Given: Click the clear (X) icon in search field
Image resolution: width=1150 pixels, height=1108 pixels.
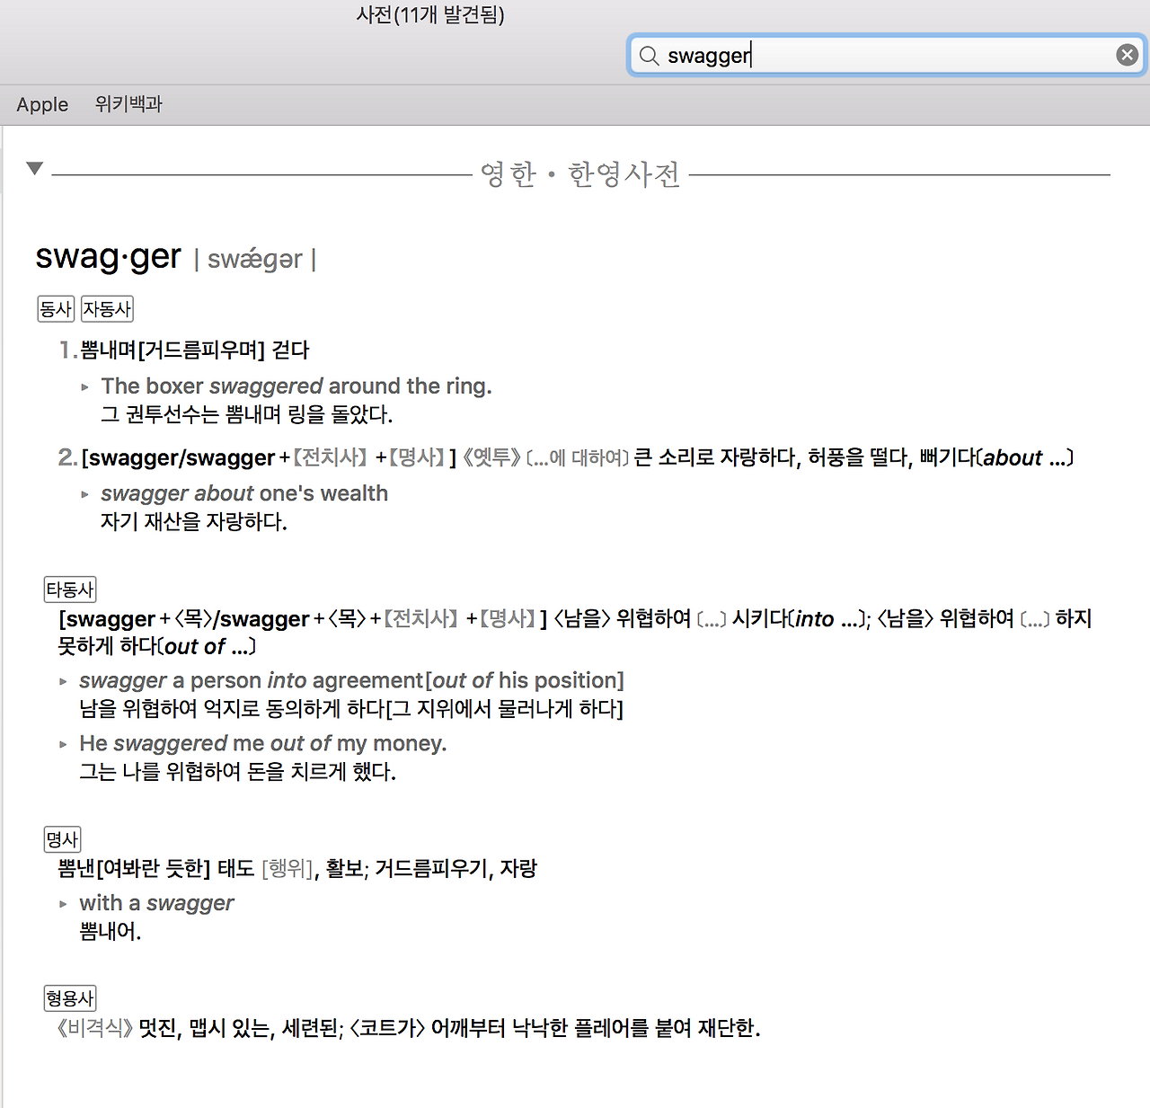Looking at the screenshot, I should (1127, 54).
